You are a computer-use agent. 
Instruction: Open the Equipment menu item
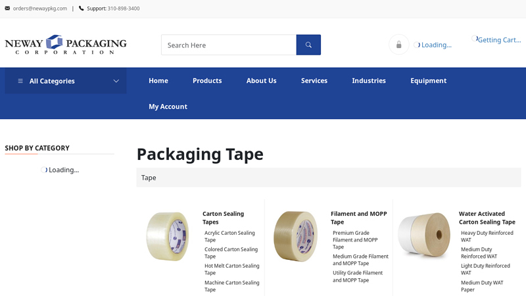tap(429, 80)
